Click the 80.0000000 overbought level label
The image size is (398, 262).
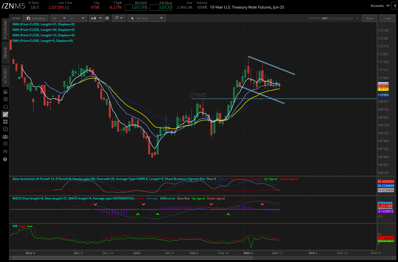click(x=386, y=182)
